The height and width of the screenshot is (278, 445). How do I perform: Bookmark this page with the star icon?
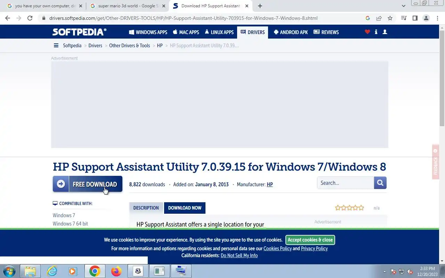tap(390, 18)
